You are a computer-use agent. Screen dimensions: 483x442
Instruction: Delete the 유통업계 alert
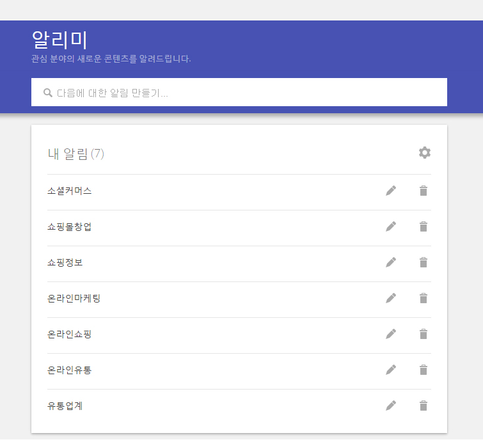pos(423,406)
